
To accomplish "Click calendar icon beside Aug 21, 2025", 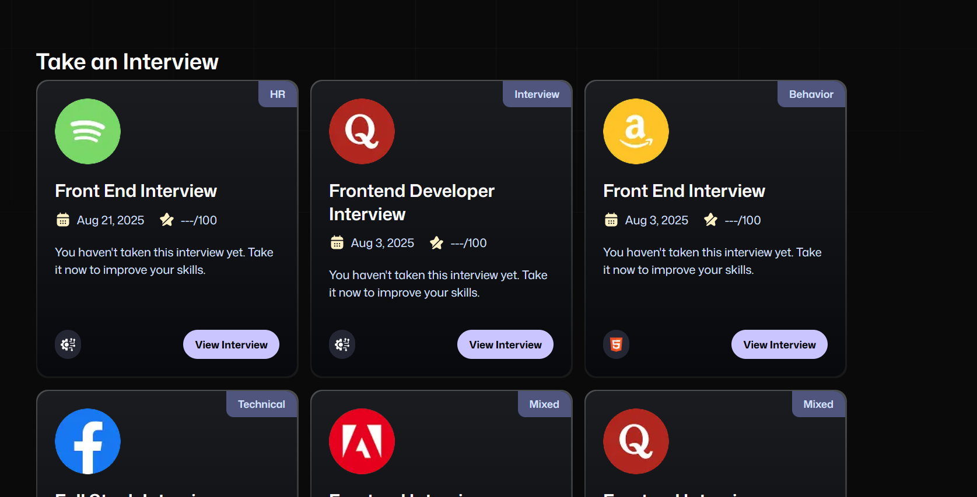I will pyautogui.click(x=62, y=220).
